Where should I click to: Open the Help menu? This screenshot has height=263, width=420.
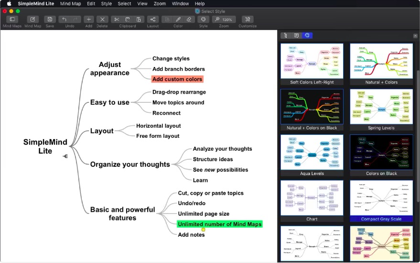tap(200, 3)
